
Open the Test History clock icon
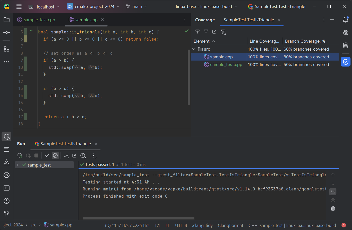coord(83,155)
